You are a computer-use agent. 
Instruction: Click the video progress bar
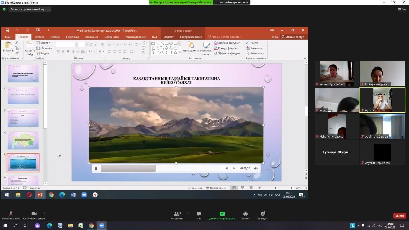pyautogui.click(x=161, y=168)
